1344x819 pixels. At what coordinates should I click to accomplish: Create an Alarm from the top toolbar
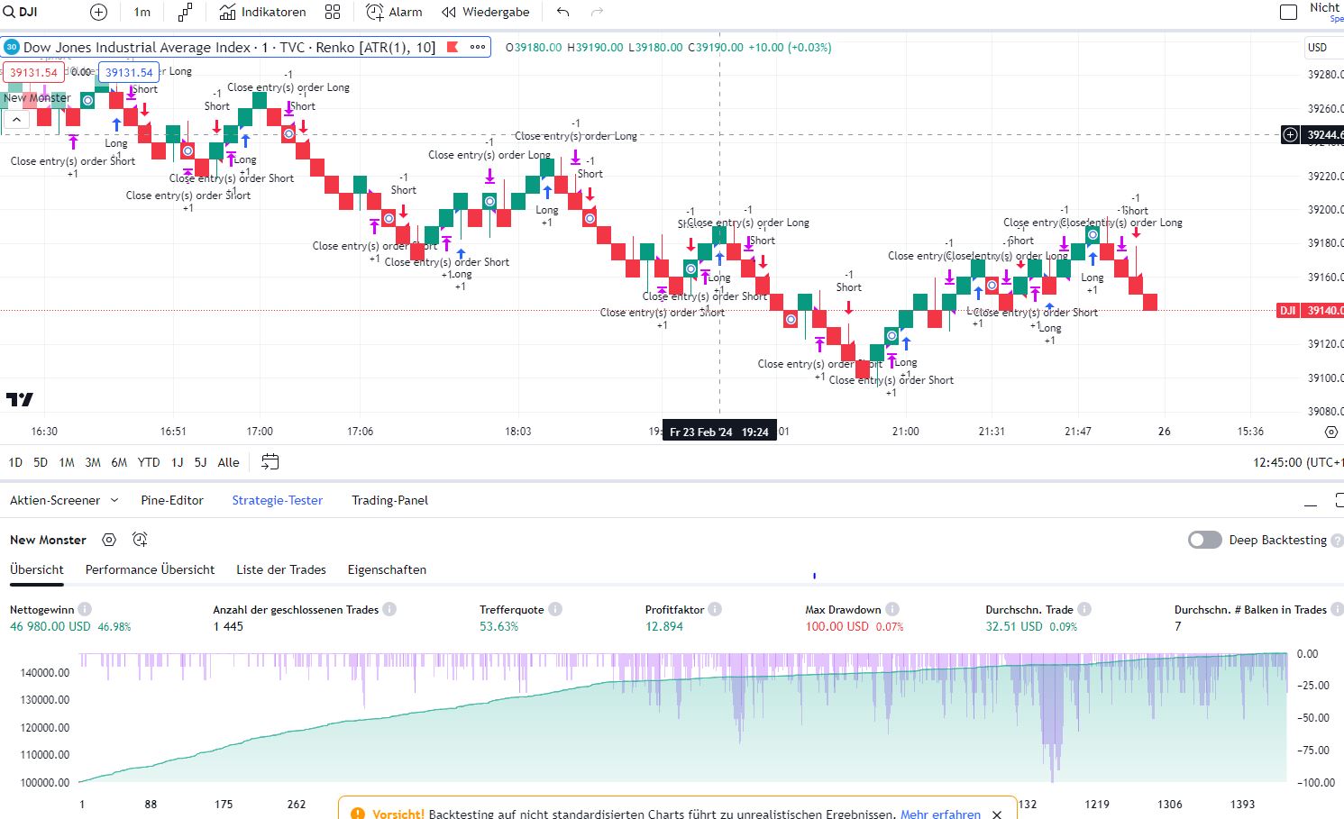tap(394, 13)
